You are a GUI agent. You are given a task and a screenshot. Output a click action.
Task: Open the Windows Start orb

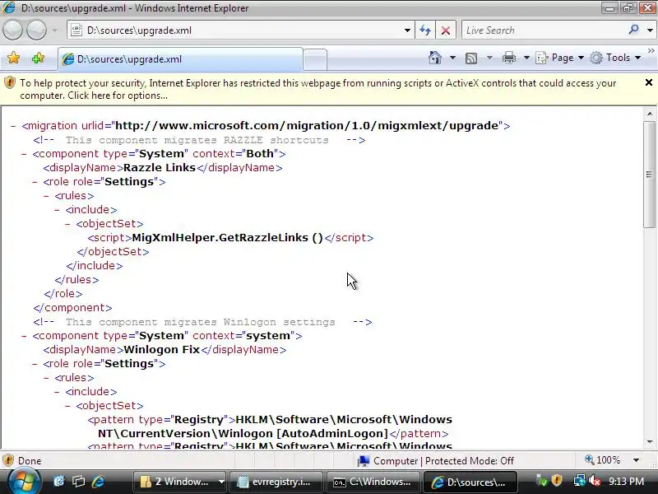24,482
